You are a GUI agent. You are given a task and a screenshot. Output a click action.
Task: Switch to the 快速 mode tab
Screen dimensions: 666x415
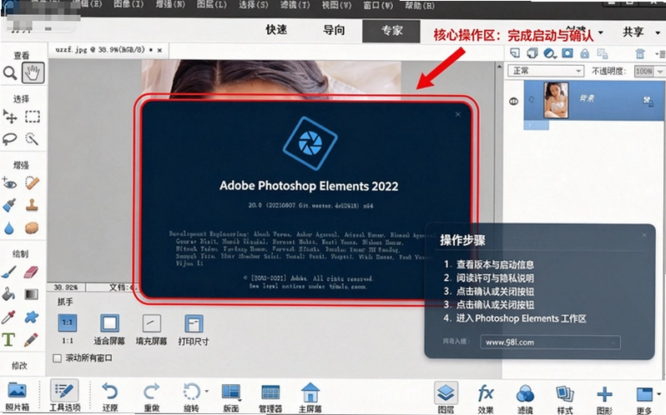[x=276, y=30]
